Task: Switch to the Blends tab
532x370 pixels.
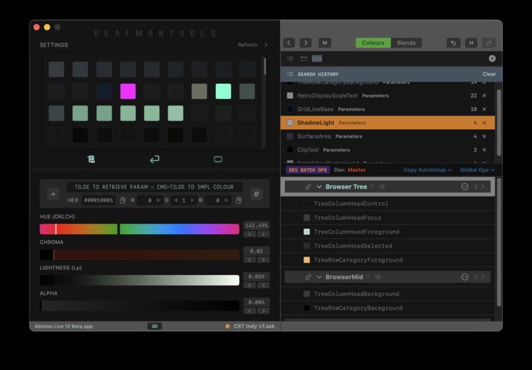Action: pos(406,43)
